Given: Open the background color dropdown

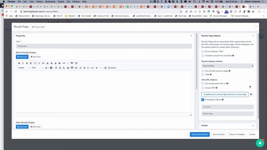Looking at the screenshot, I should [51, 68].
